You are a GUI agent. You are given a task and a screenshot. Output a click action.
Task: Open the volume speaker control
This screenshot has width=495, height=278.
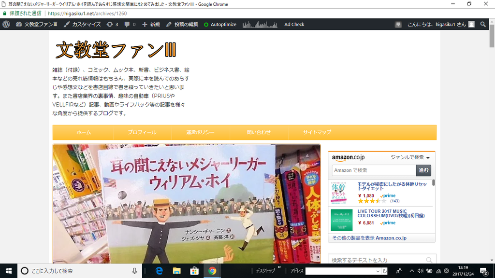tap(420, 271)
